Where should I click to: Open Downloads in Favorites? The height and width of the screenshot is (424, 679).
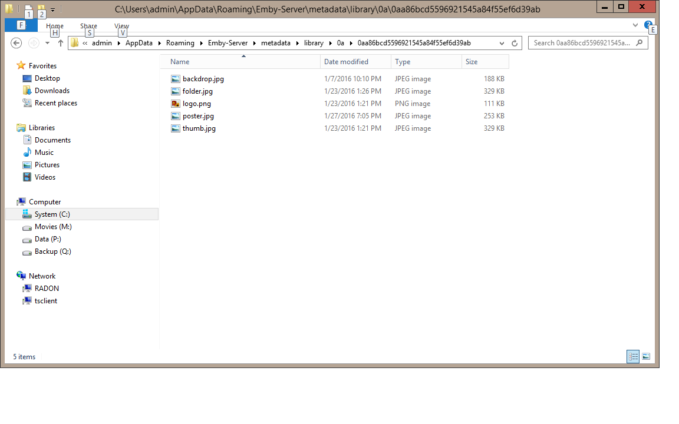pos(52,91)
